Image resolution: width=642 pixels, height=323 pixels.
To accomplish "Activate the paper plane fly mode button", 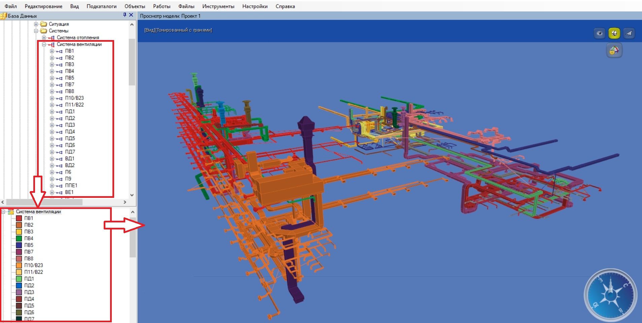I will 629,33.
